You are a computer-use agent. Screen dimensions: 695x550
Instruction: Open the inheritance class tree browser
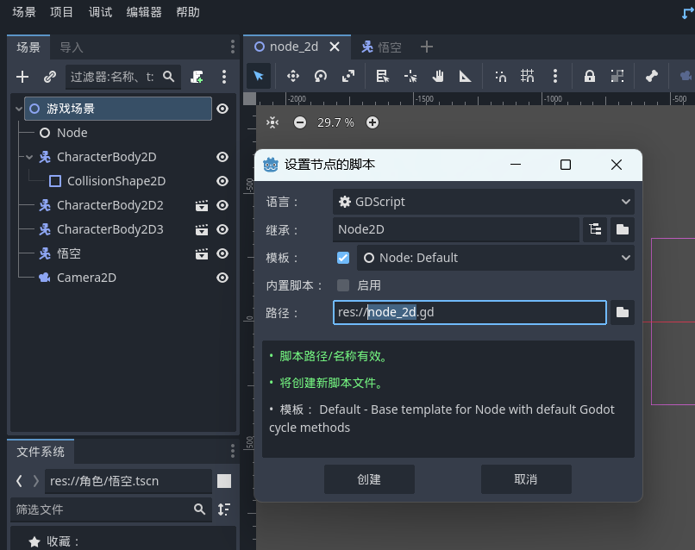click(x=595, y=229)
